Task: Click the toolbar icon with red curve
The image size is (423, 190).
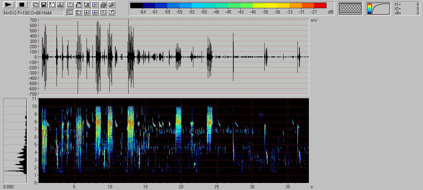Action: pos(70,5)
